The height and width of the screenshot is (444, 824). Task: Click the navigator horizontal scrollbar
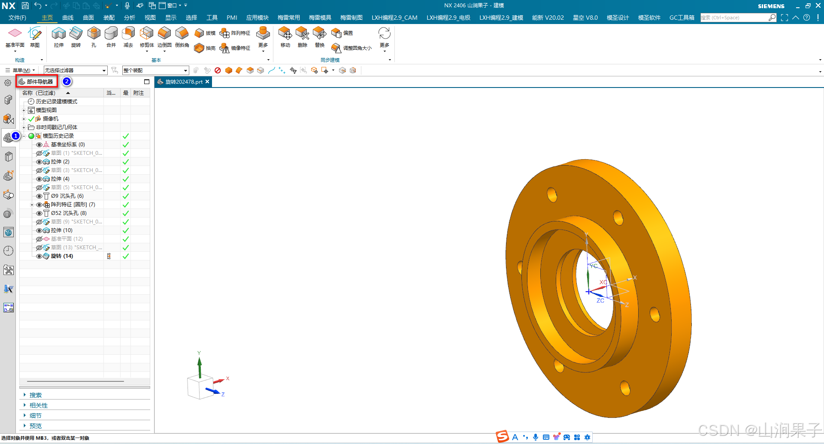(76, 381)
